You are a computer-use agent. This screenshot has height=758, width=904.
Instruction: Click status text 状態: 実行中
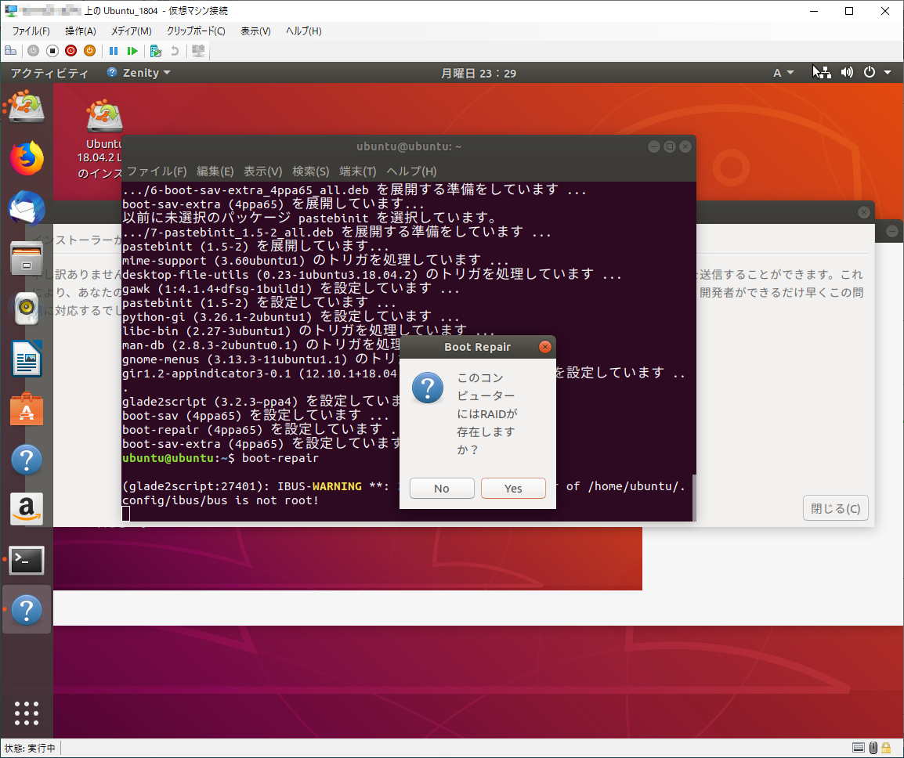30,748
